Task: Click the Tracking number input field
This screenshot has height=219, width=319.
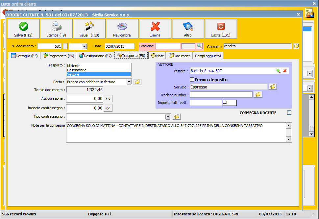Action: click(x=221, y=95)
